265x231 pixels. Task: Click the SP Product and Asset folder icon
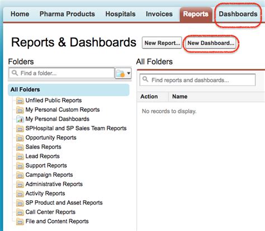point(20,203)
